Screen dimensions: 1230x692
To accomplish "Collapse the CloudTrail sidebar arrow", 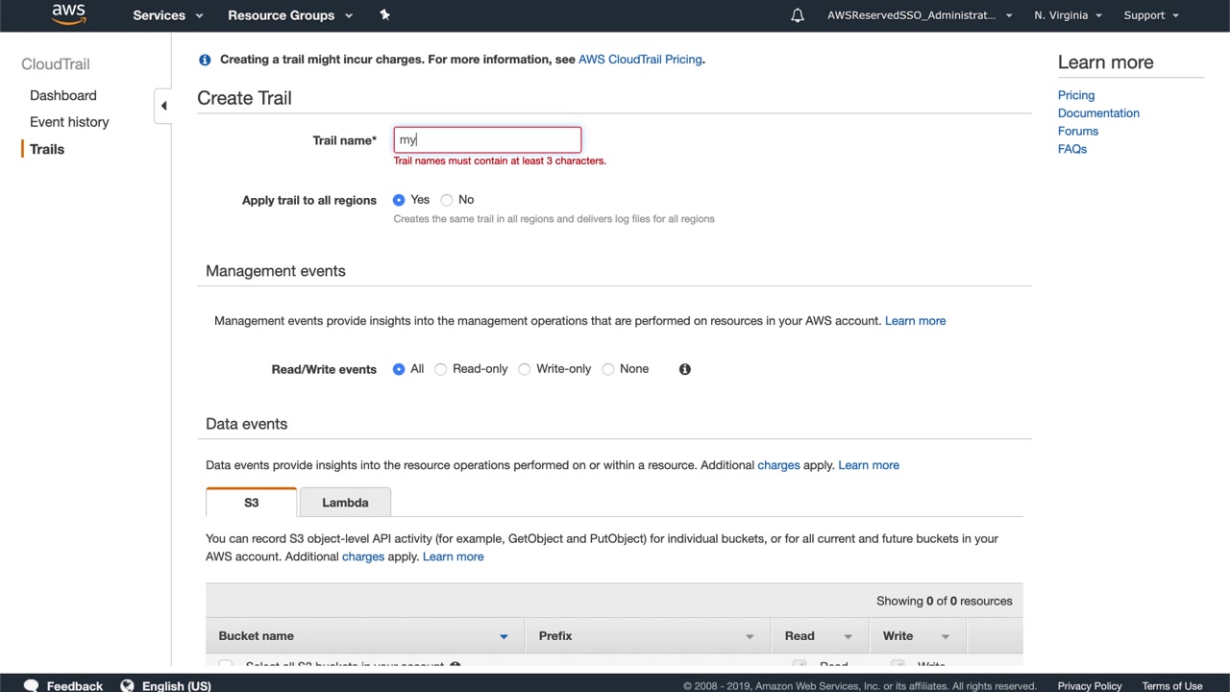I will point(163,106).
